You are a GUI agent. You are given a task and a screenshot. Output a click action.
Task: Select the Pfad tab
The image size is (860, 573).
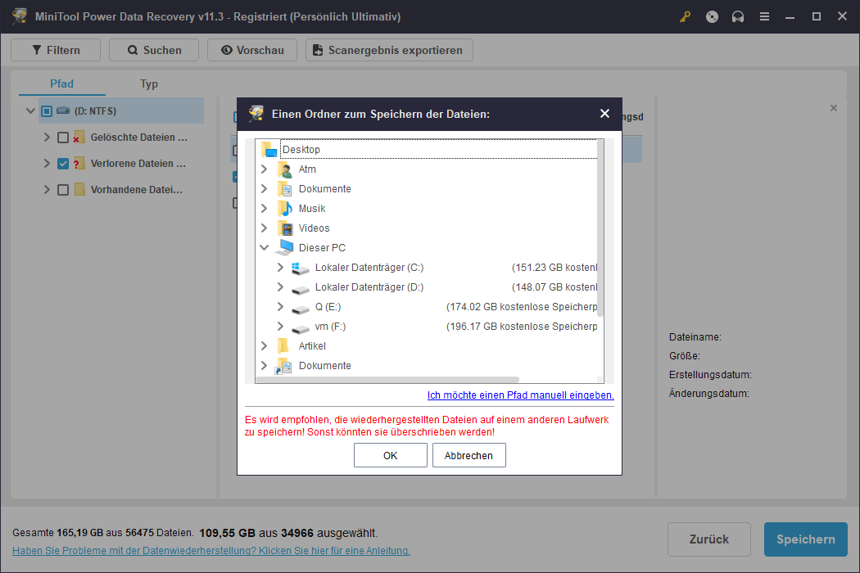tap(61, 83)
